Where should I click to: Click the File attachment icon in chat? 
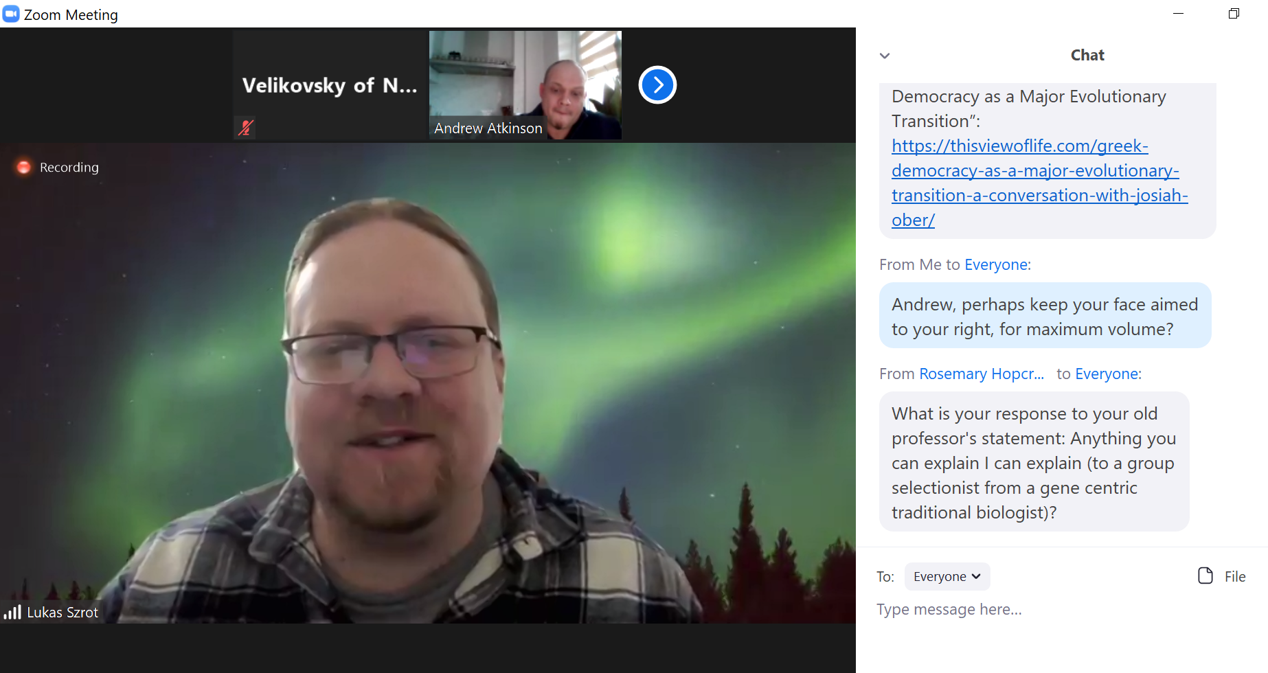[1205, 576]
